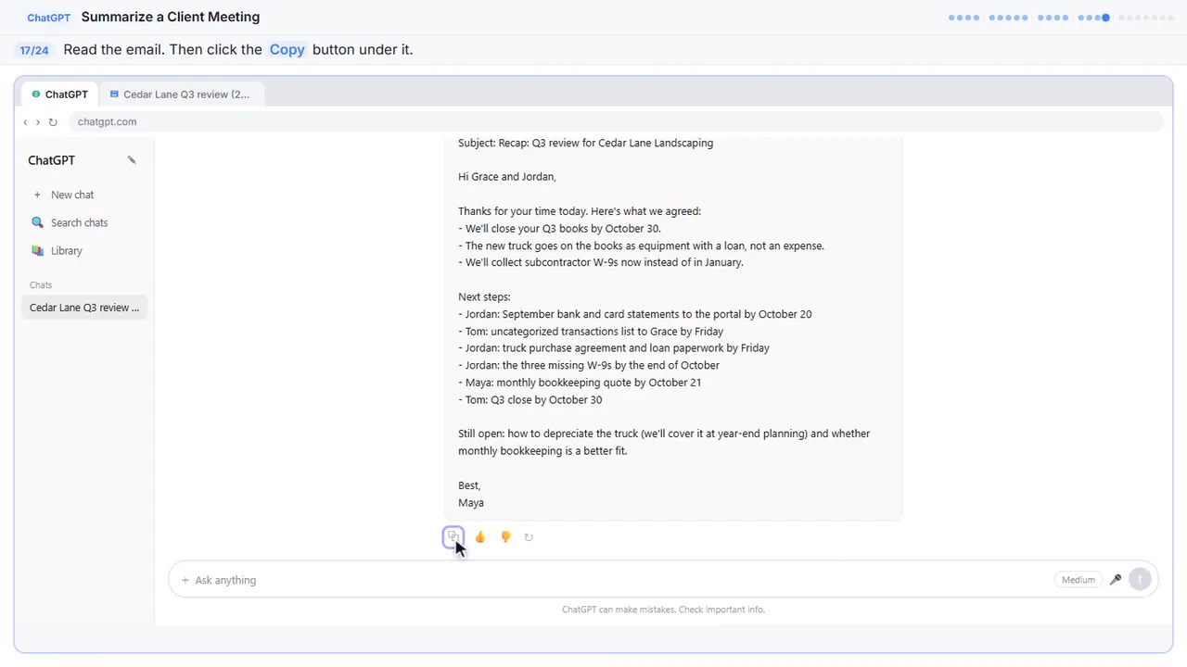Click the regenerate response icon
This screenshot has height=667, width=1187.
tap(529, 537)
